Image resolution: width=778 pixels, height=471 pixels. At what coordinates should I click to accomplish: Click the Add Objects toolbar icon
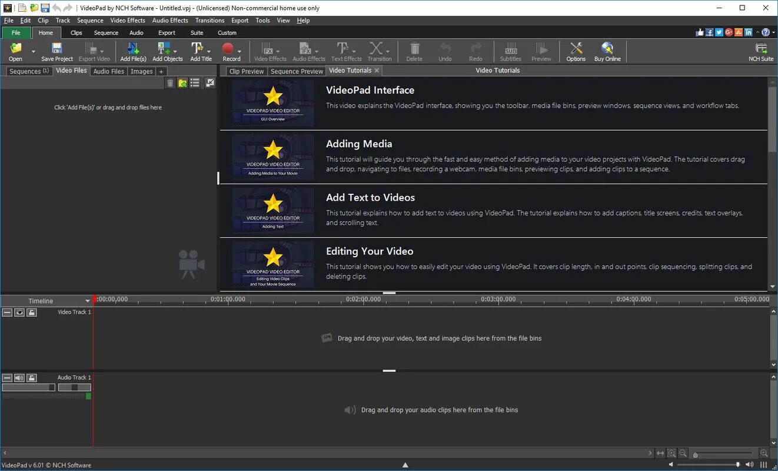tap(164, 48)
